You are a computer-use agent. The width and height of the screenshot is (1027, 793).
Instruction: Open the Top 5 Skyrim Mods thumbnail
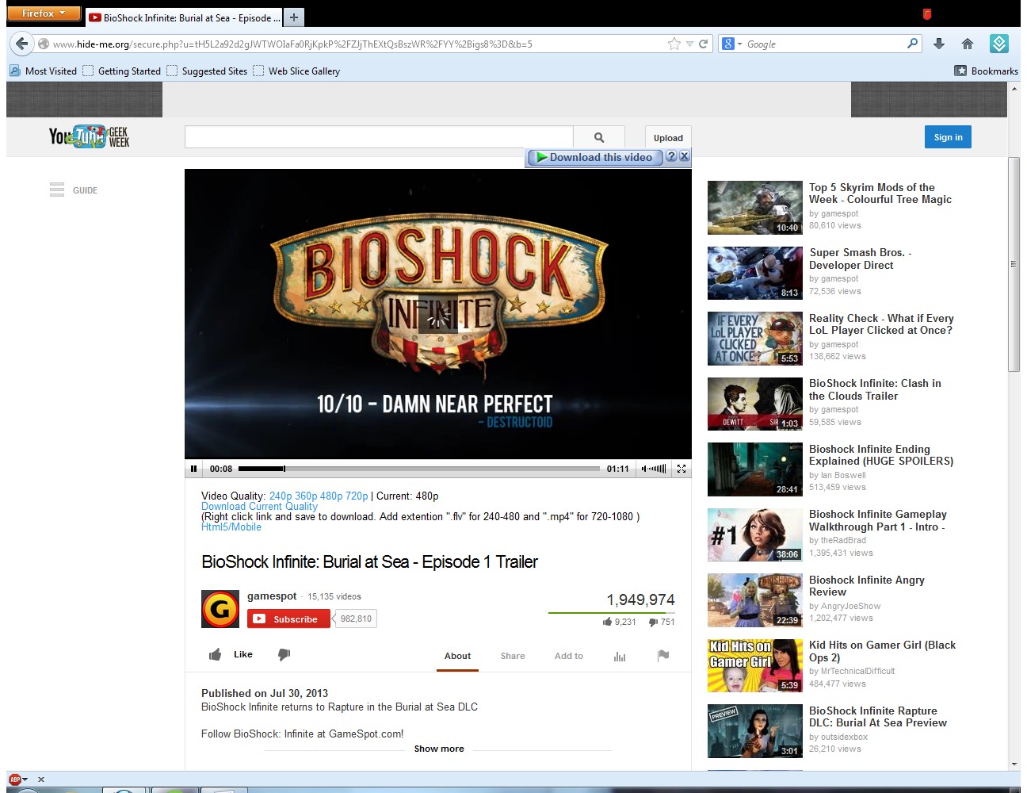coord(755,208)
